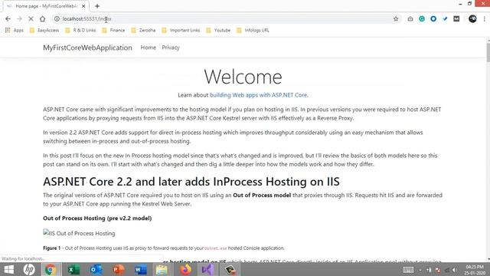Open File Explorer from the taskbar

point(162,269)
